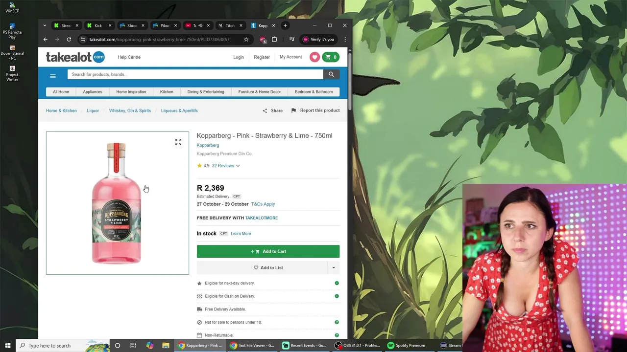627x352 pixels.
Task: Select the Appliances category
Action: 93,92
